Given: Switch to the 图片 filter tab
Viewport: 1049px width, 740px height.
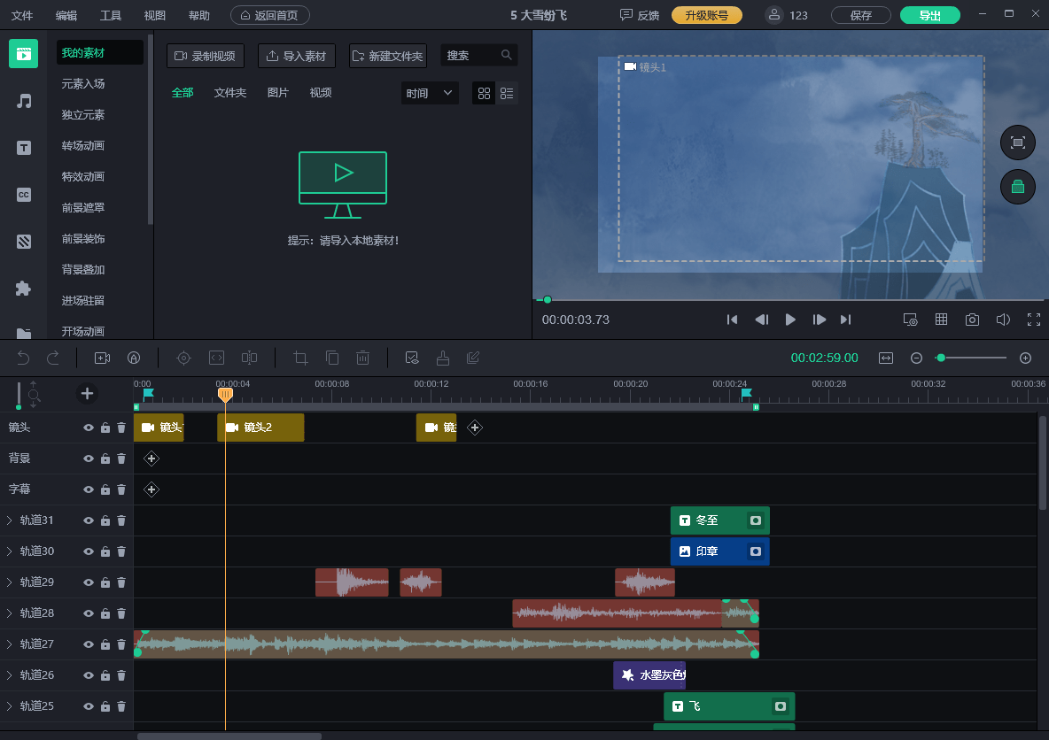Looking at the screenshot, I should 277,93.
